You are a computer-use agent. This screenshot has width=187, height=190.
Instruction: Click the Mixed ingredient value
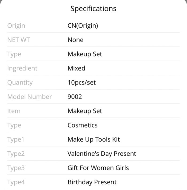[76, 68]
